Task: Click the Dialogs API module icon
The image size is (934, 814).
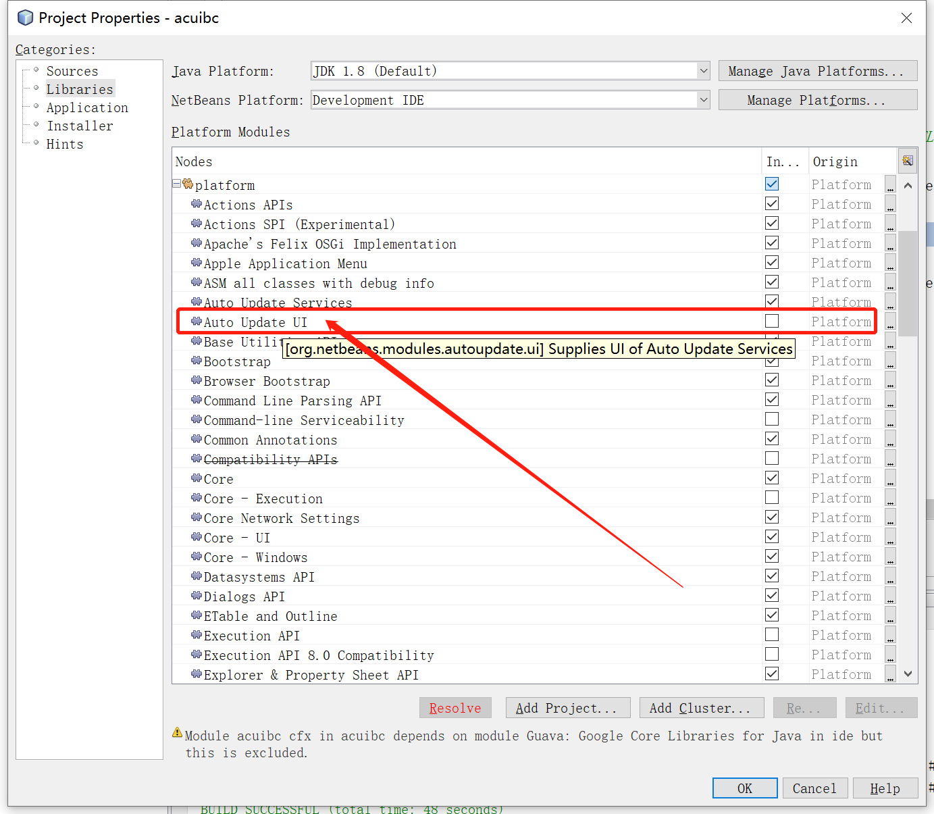Action: pyautogui.click(x=197, y=596)
